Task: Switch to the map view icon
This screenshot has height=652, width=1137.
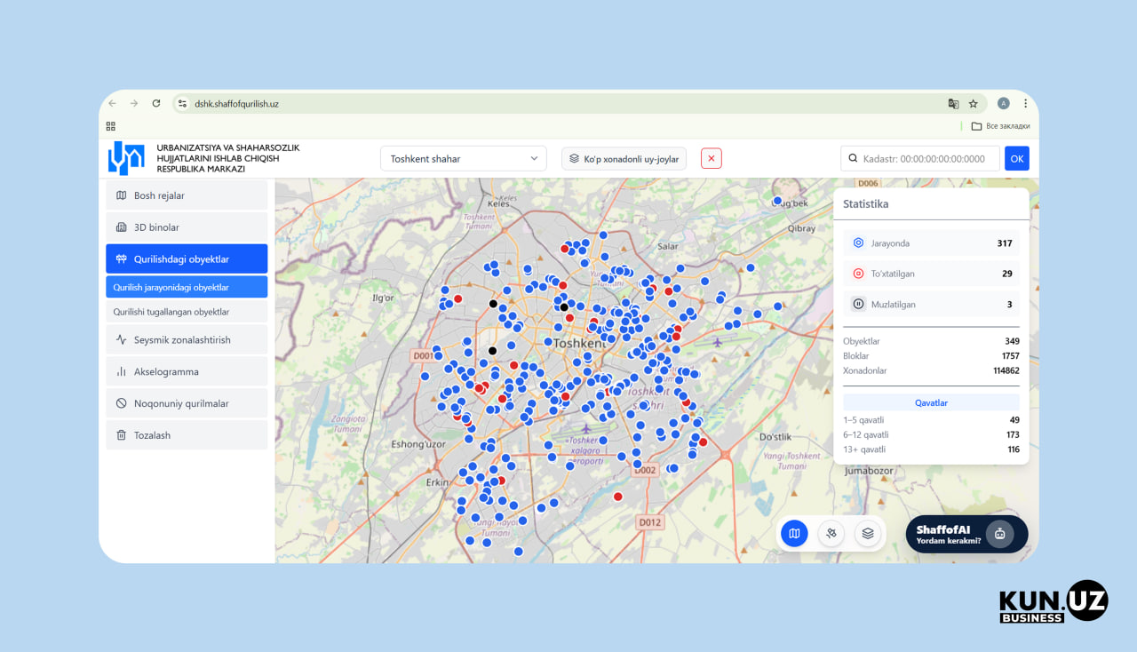Action: (794, 534)
